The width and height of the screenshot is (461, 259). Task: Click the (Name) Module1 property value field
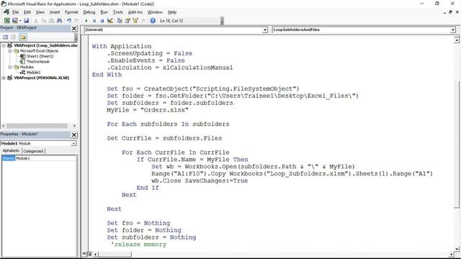[45, 158]
